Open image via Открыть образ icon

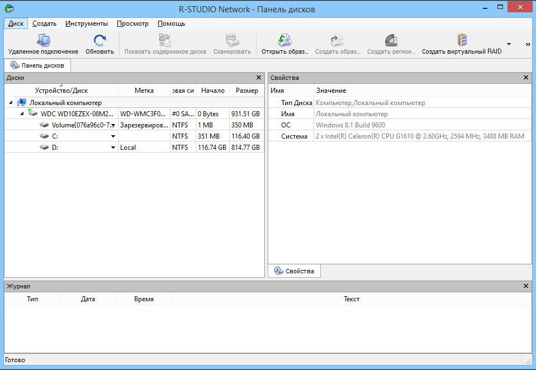pos(284,40)
